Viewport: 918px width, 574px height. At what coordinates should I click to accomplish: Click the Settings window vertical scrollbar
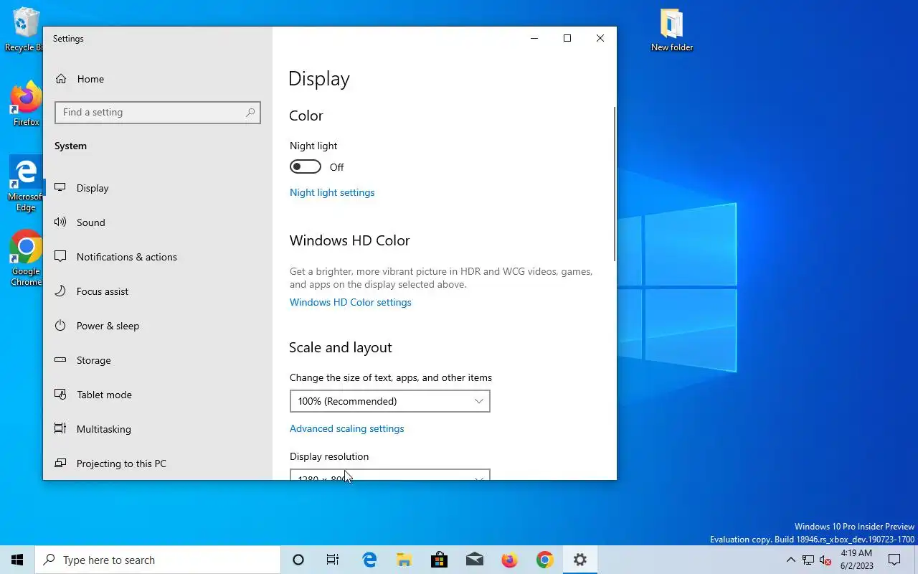[x=615, y=184]
